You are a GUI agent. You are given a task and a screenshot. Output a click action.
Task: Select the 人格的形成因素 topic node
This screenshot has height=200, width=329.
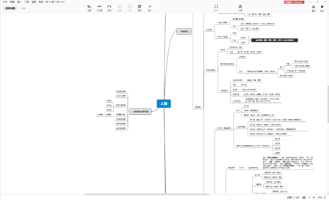point(140,112)
